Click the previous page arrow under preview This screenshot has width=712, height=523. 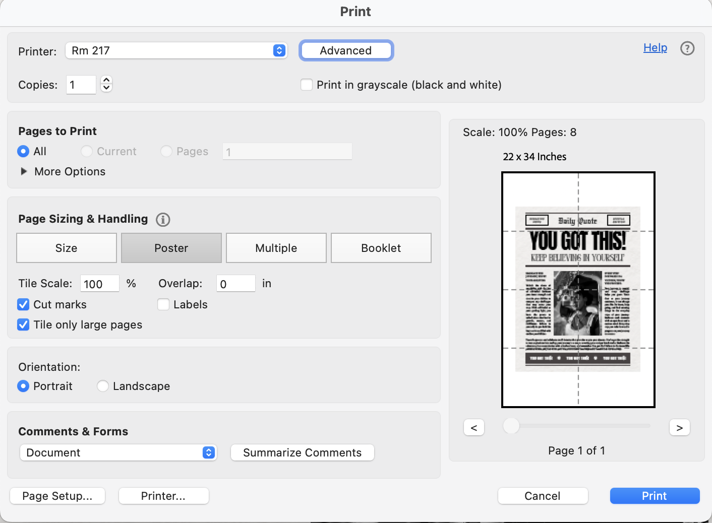tap(473, 427)
